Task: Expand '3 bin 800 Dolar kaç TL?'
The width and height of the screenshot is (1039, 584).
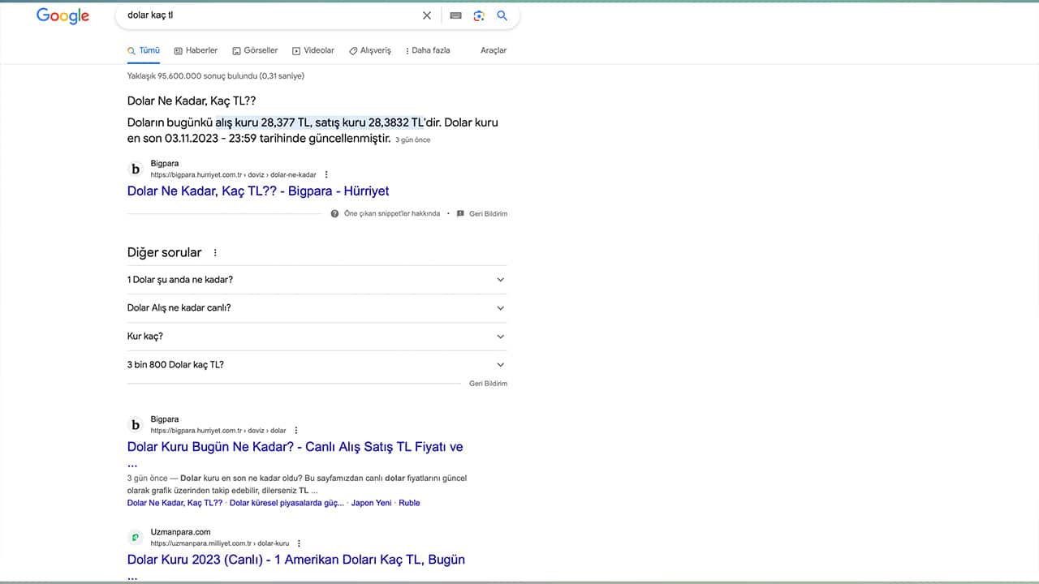Action: tap(317, 364)
